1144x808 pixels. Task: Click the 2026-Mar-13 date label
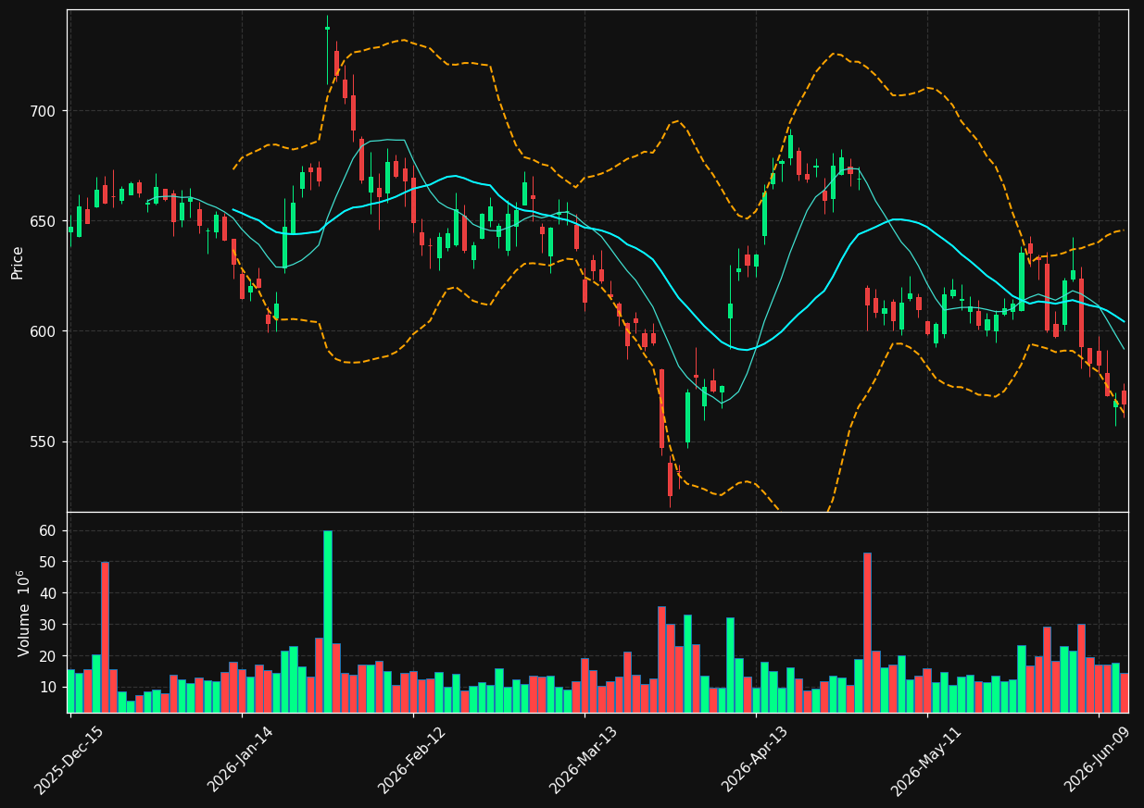point(584,760)
